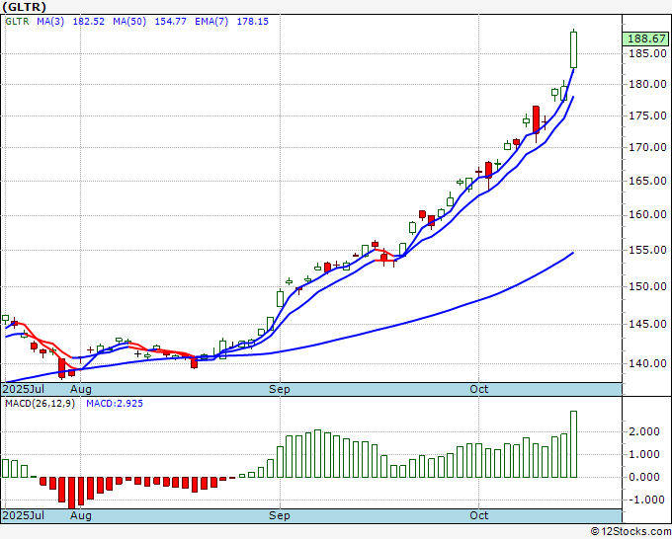Click the (GLTR) chart title
Image resolution: width=672 pixels, height=539 pixels.
(24, 7)
